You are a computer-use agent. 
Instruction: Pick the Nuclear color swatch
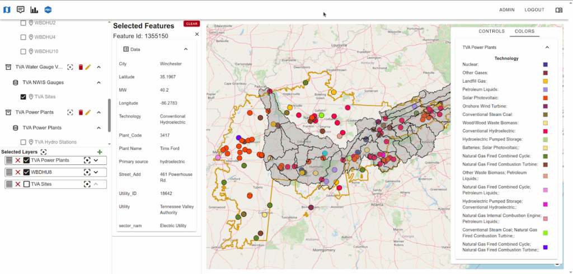click(x=545, y=65)
